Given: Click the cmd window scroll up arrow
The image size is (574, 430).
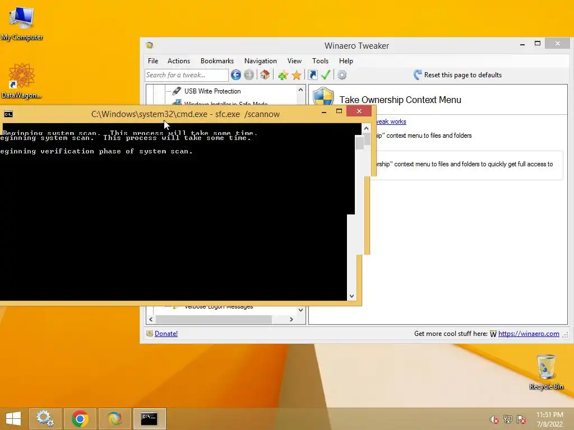Looking at the screenshot, I should (366, 128).
